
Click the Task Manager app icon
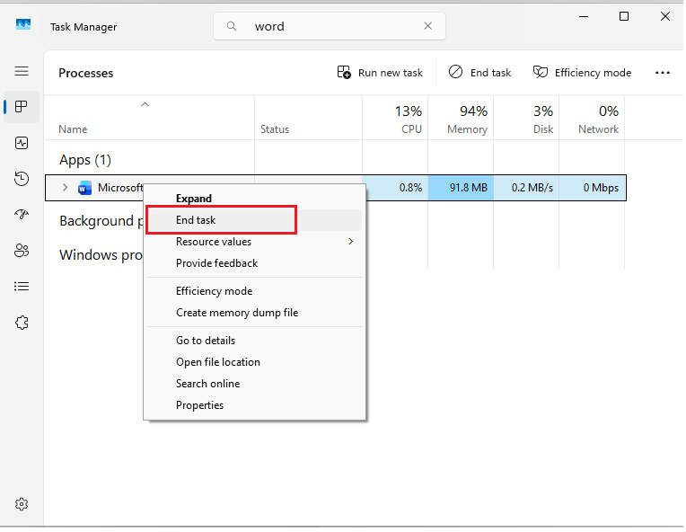23,24
